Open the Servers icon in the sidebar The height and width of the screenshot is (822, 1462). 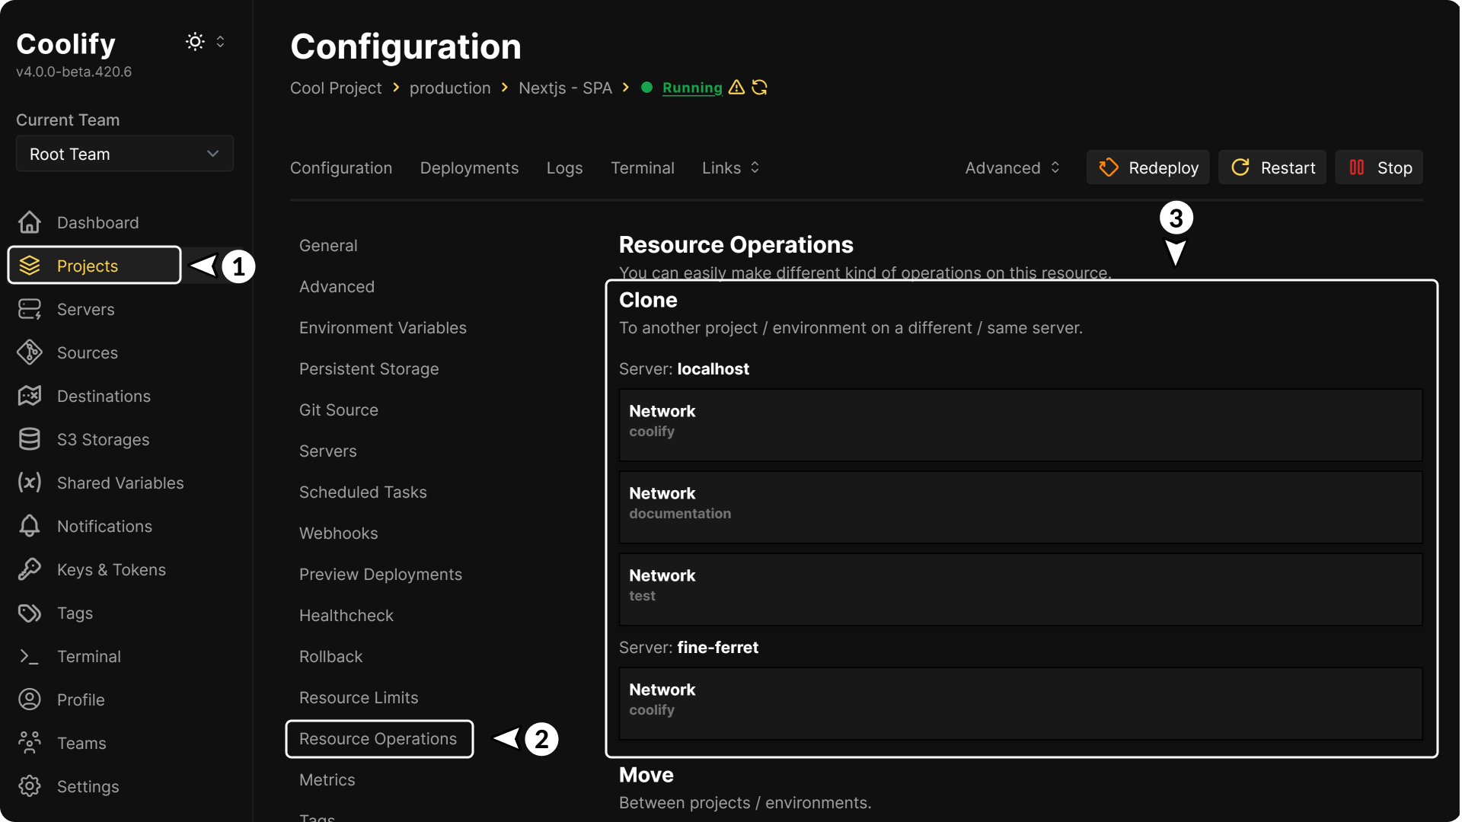pos(29,309)
